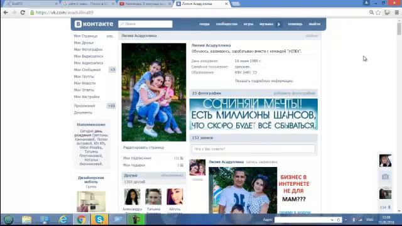Open Документы in left menu
Screen dimensions: 402x226
point(83,112)
